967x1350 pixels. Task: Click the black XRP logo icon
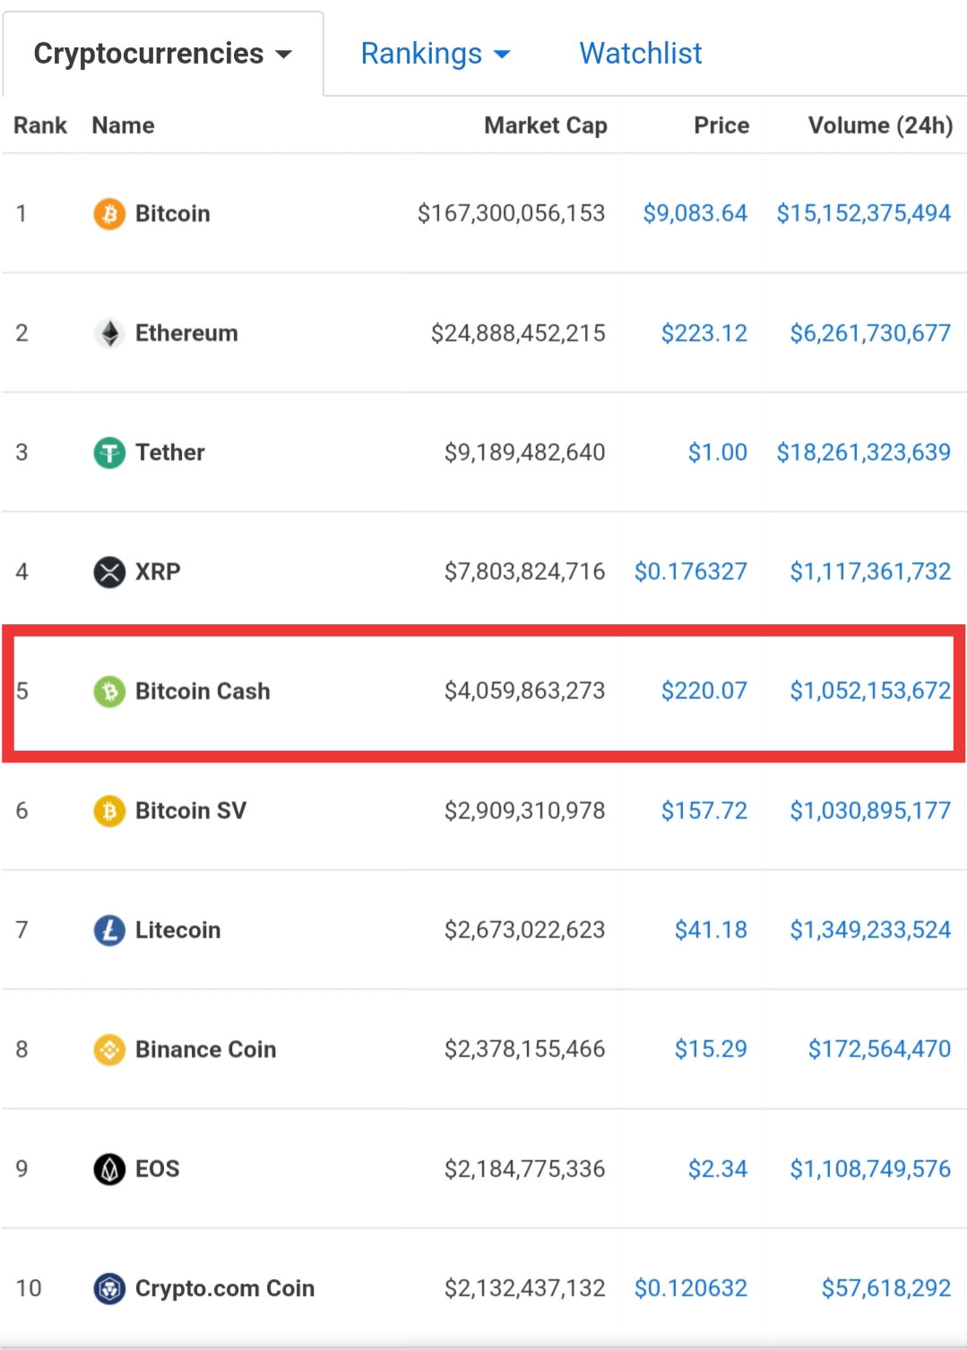109,572
